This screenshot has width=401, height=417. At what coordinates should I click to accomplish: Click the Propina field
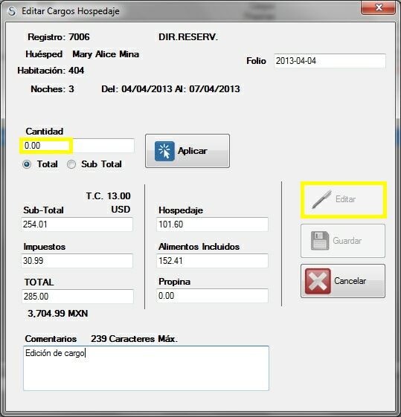[212, 295]
